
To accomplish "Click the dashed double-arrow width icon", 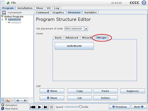I will (21, 101).
